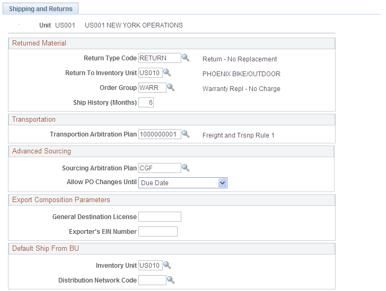Image resolution: width=386 pixels, height=291 pixels.
Task: Open lookup for Order Group
Action: (171, 87)
